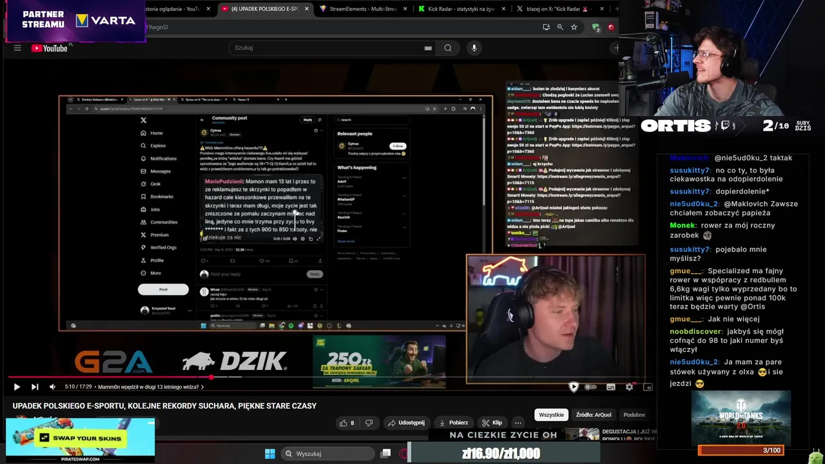This screenshot has width=825, height=464.
Task: Start voice search with microphone icon
Action: 474,48
